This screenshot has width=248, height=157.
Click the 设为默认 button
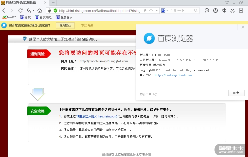click(65, 26)
